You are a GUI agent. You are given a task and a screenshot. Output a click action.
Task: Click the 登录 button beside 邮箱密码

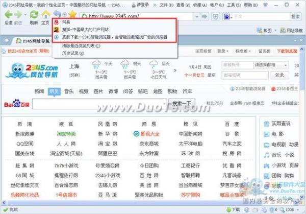[279, 75]
